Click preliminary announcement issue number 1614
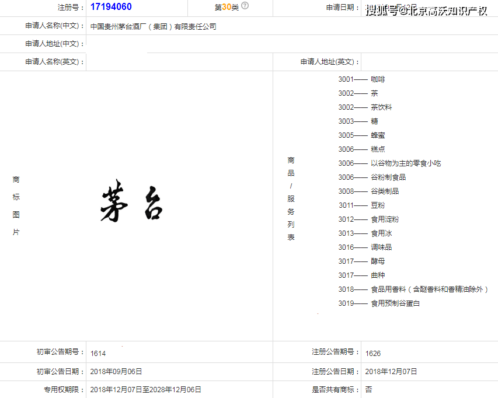 click(98, 353)
